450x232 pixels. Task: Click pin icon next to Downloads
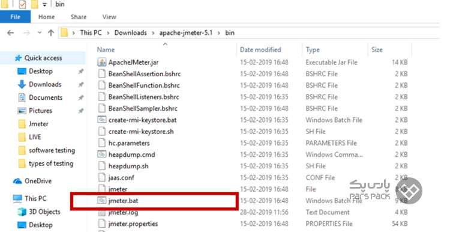(x=81, y=85)
